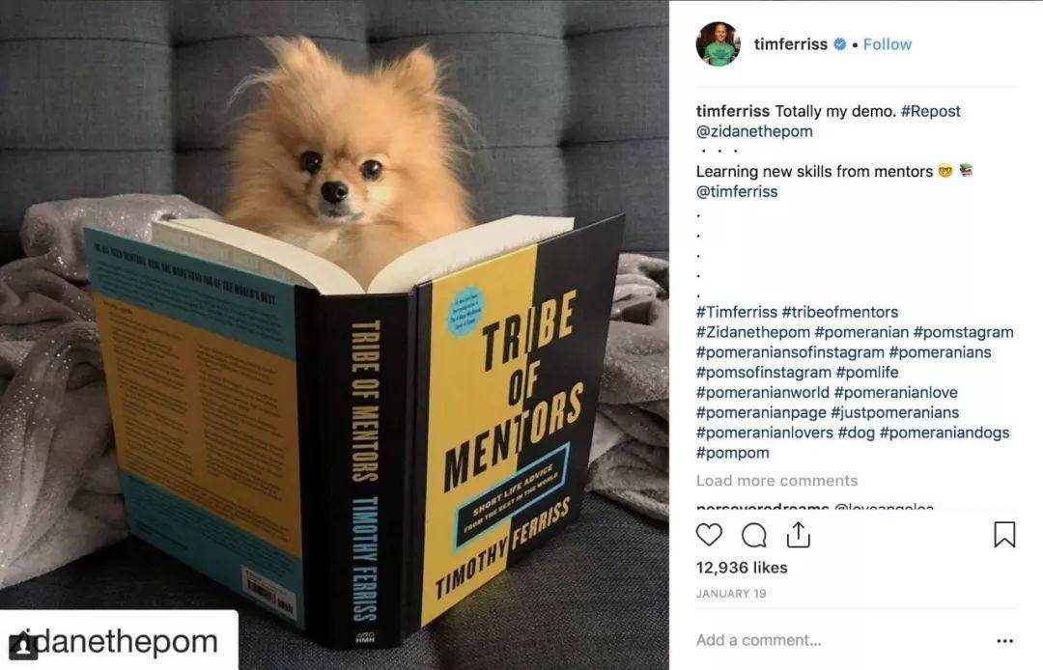The image size is (1043, 670).
Task: Open the #Repost hashtag
Action: pyautogui.click(x=931, y=111)
